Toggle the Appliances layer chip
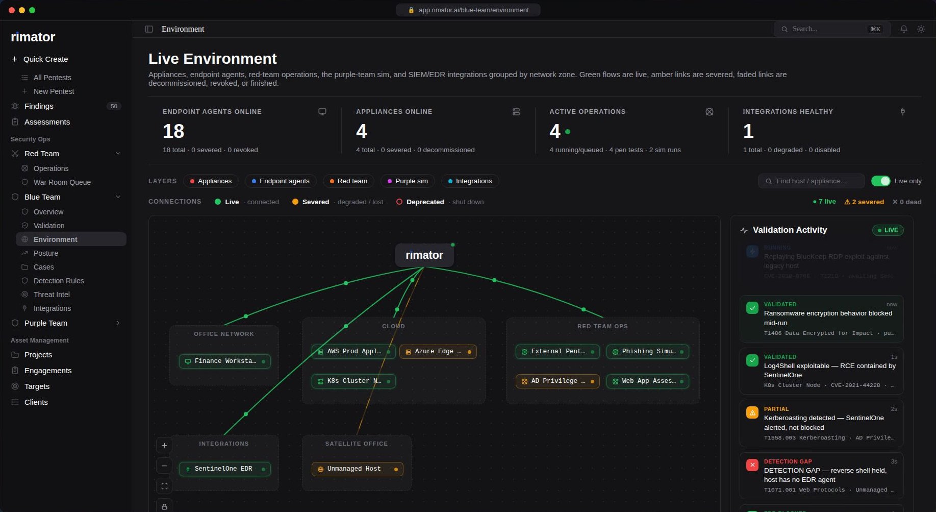 pos(211,181)
